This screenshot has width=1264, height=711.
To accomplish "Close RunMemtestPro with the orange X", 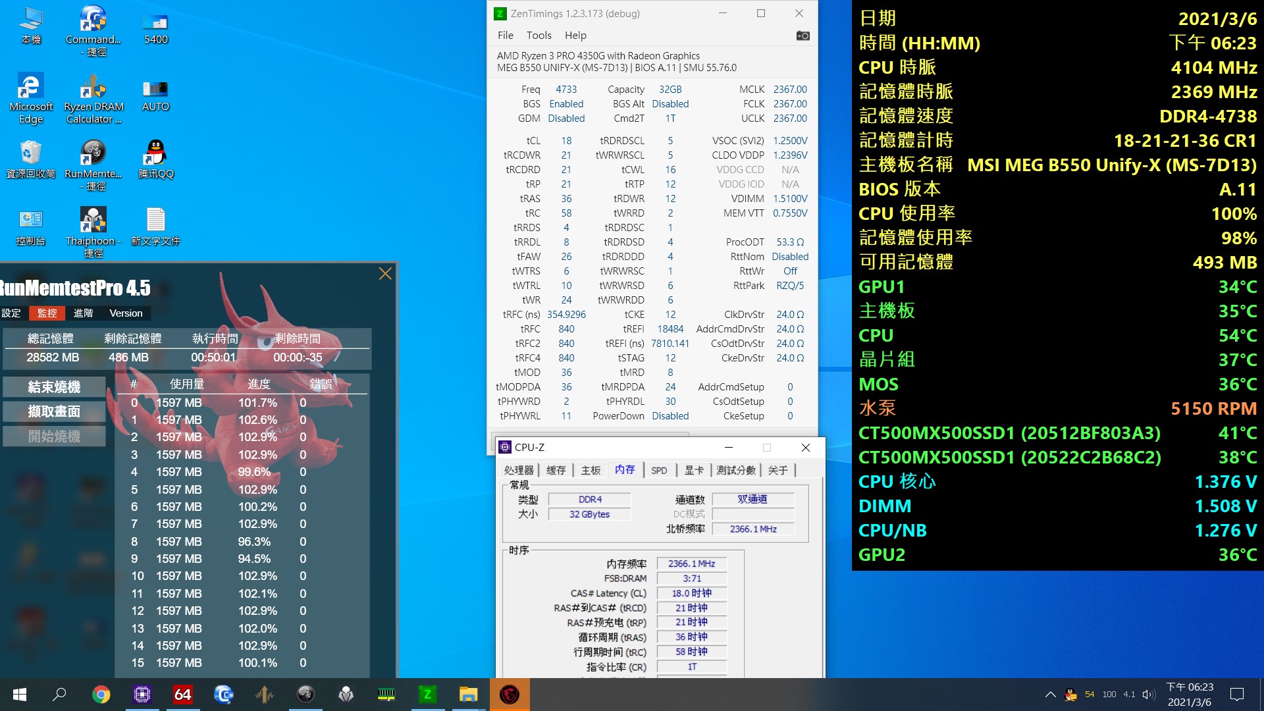I will [385, 274].
